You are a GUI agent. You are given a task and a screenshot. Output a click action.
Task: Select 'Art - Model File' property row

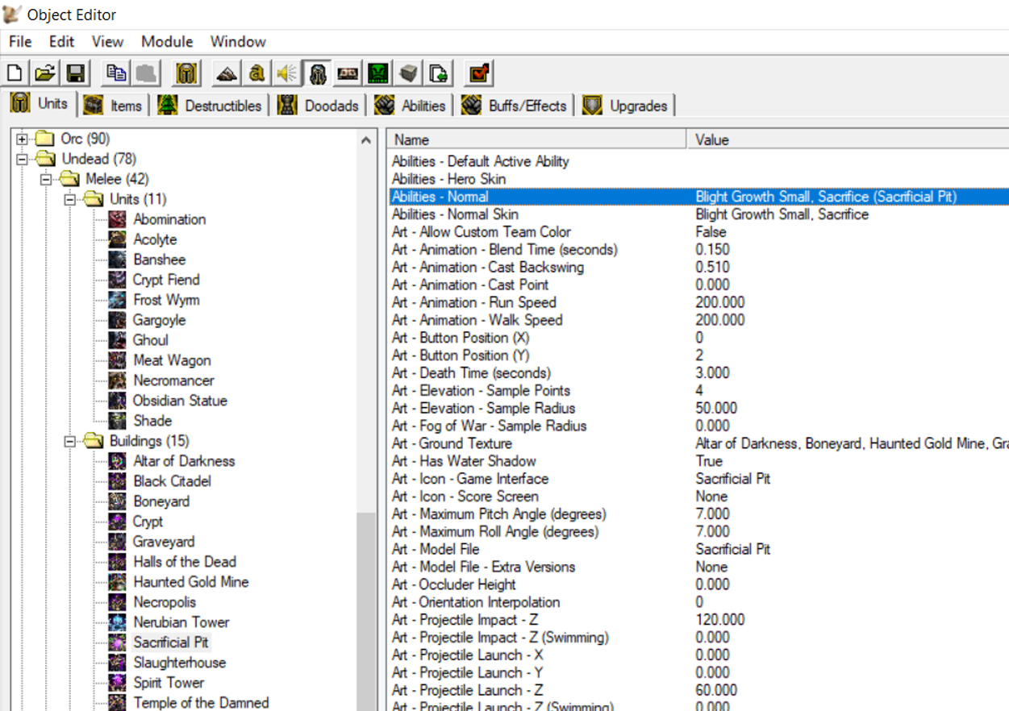tap(698, 549)
